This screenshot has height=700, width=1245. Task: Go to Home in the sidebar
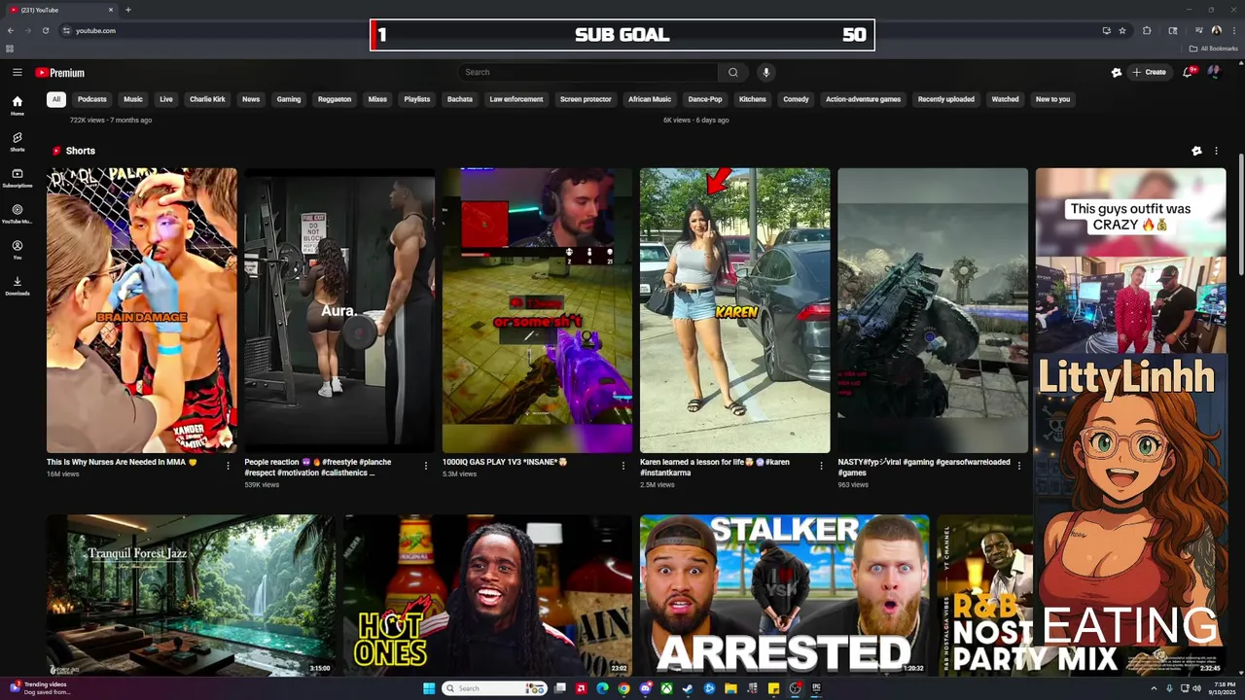click(x=17, y=105)
